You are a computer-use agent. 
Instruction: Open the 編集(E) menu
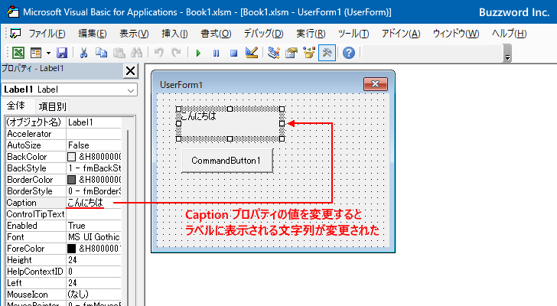[93, 34]
